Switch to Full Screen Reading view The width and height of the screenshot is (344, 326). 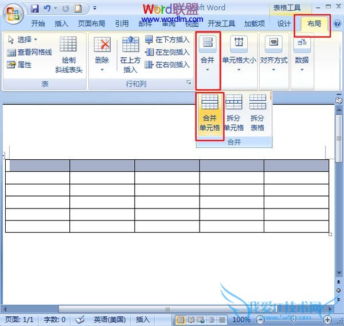pos(191,320)
